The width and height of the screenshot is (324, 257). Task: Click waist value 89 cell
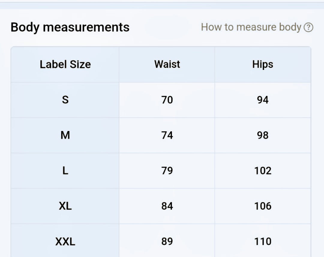click(x=167, y=241)
